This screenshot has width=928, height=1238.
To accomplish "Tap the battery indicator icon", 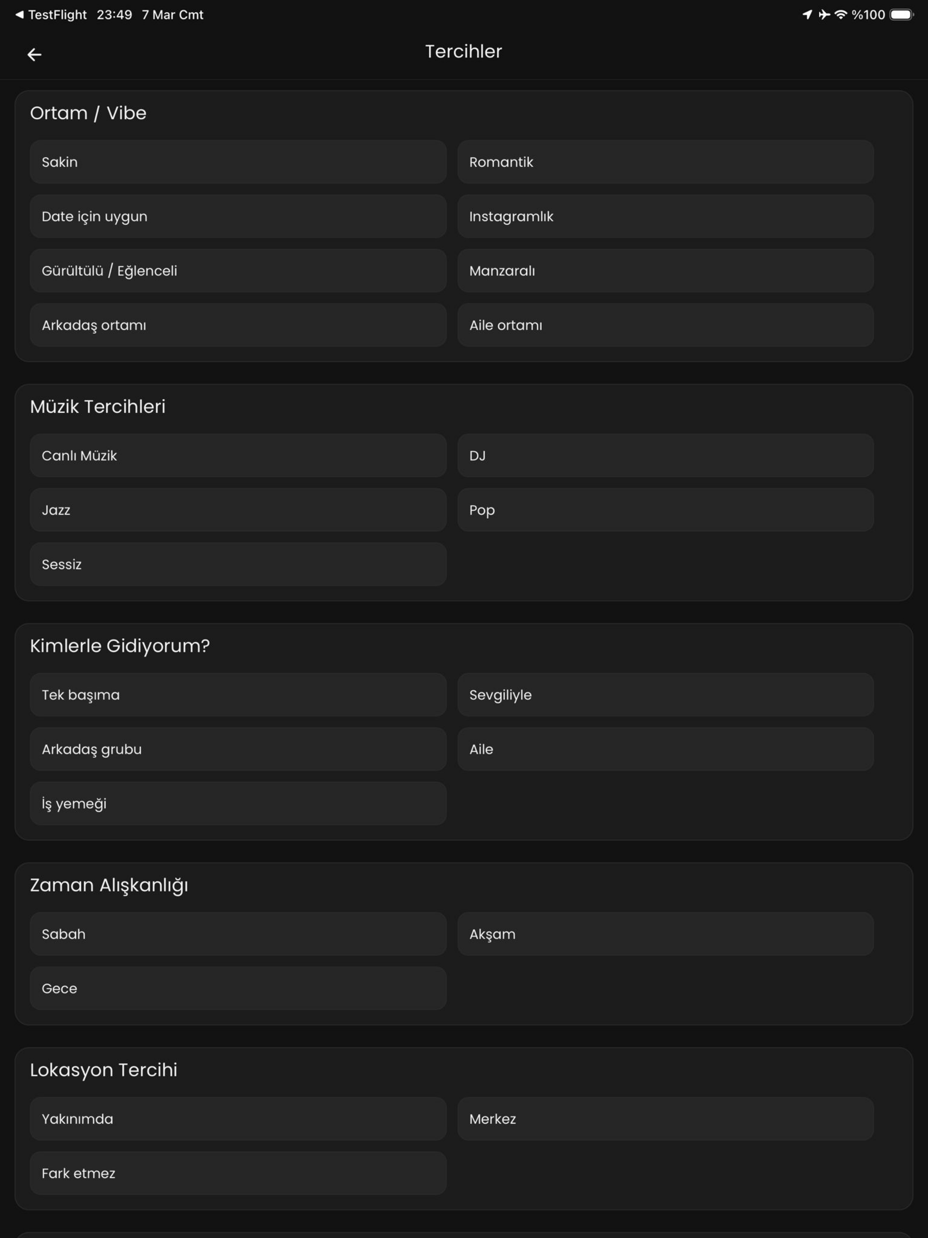I will [901, 15].
